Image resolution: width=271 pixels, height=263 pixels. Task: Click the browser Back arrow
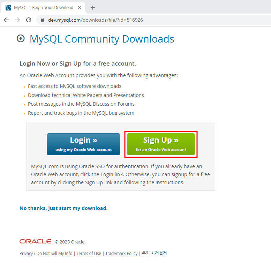coord(6,20)
